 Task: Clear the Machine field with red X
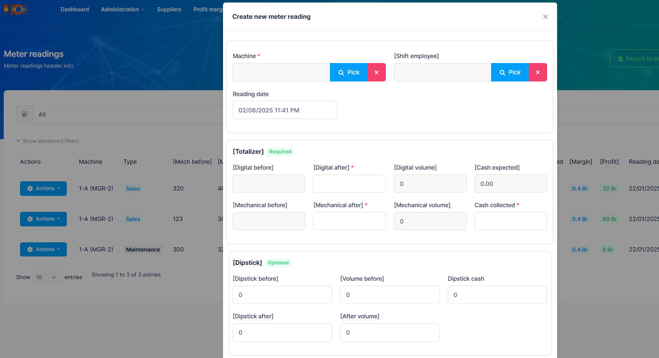[376, 72]
